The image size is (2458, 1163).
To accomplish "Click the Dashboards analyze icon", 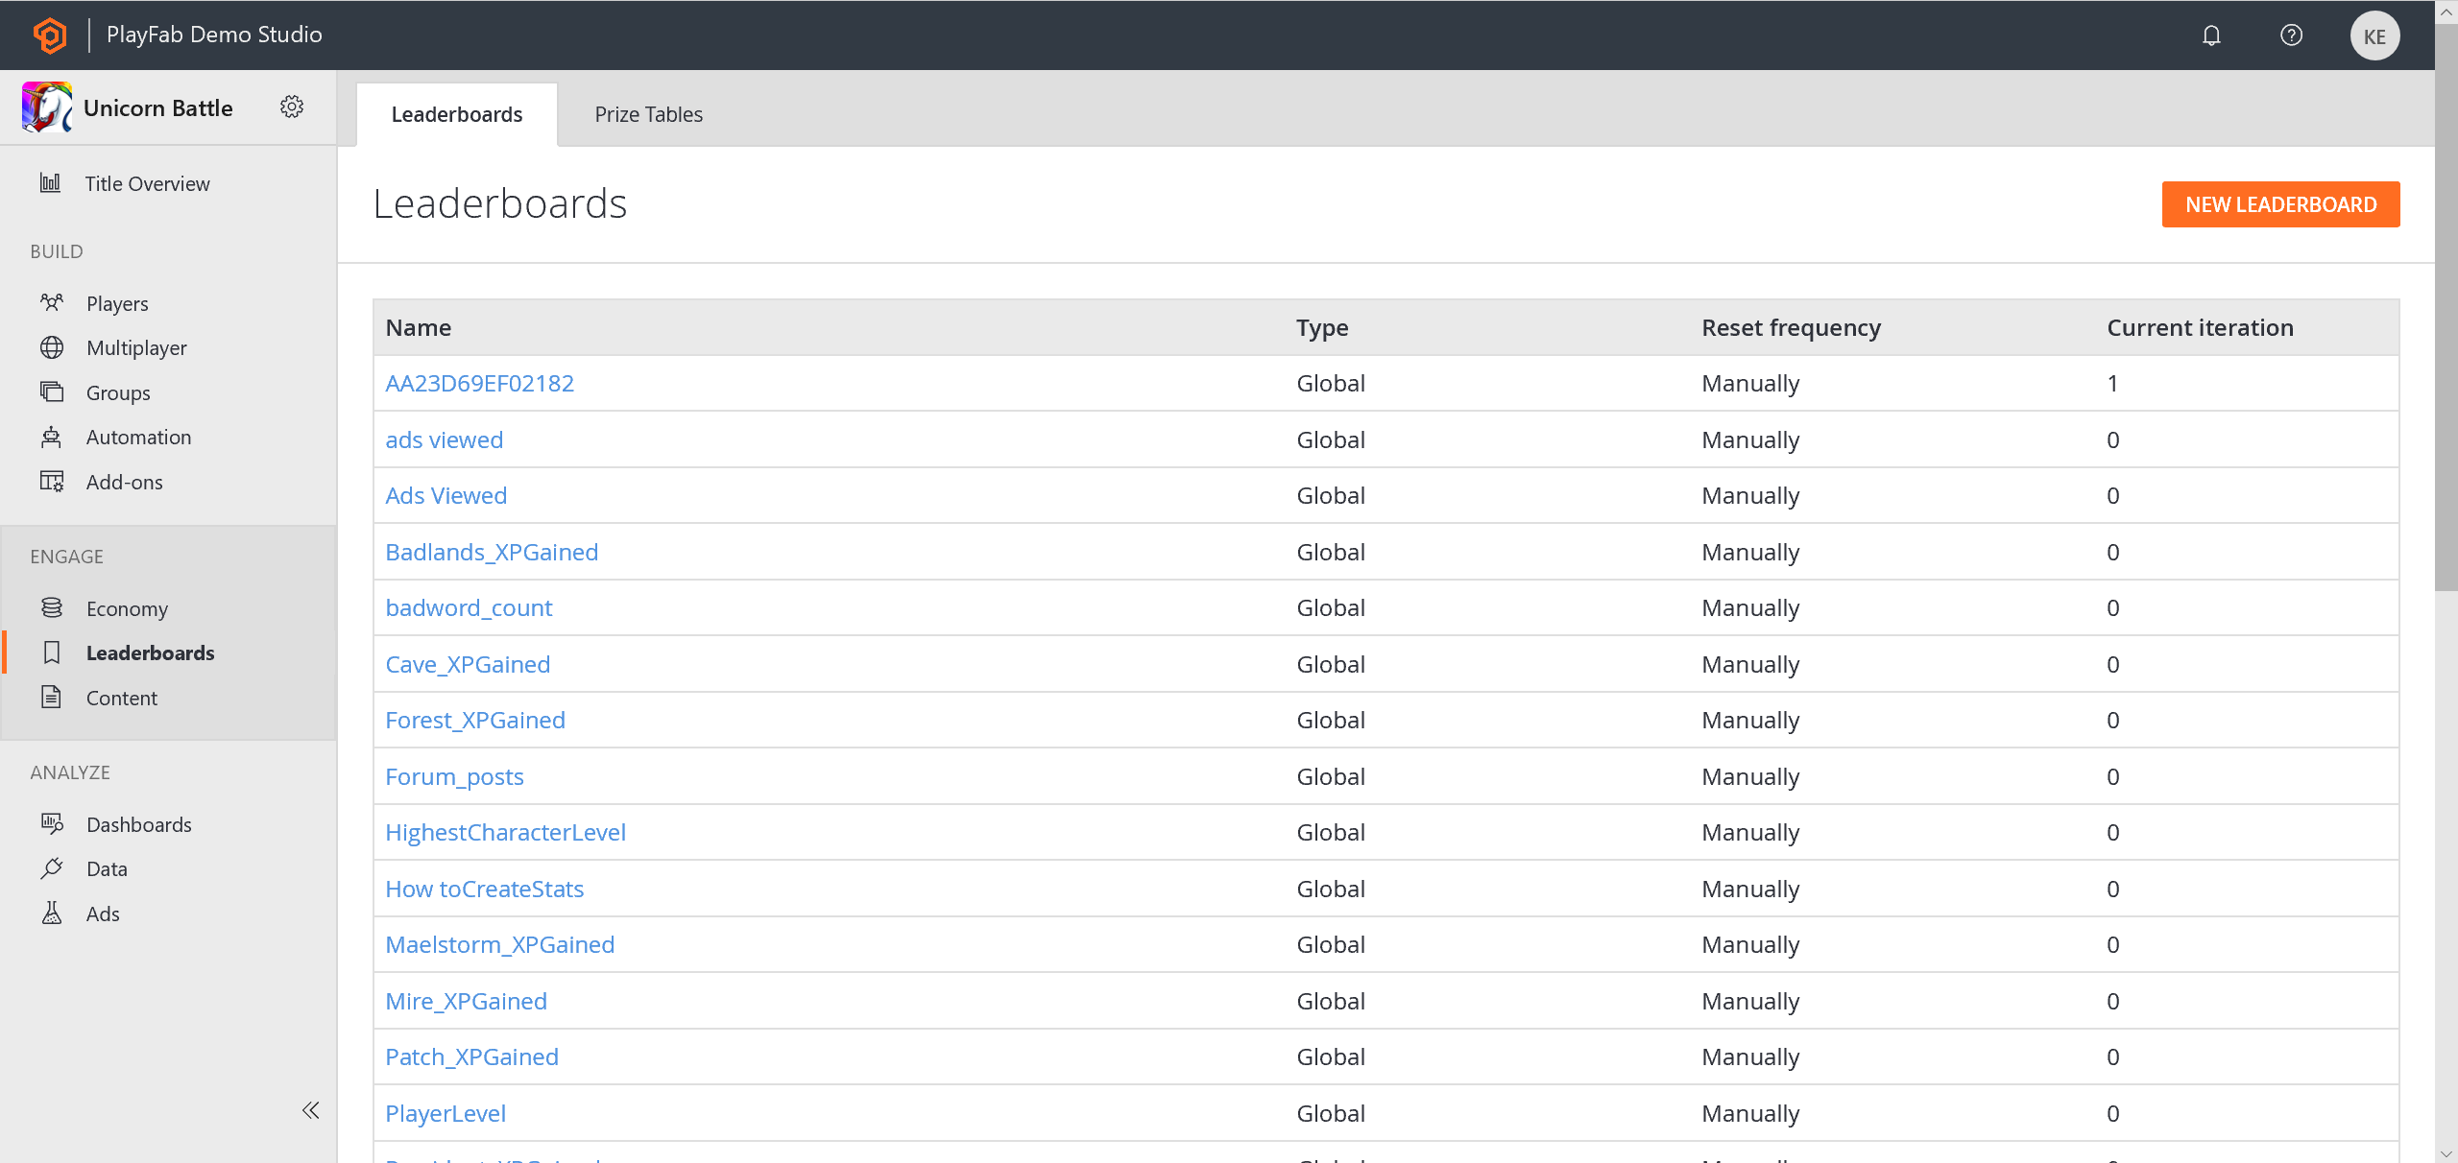I will point(52,823).
